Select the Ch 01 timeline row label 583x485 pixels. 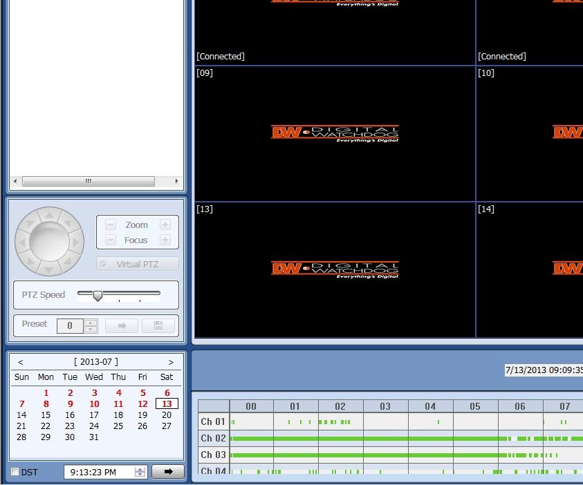(214, 422)
